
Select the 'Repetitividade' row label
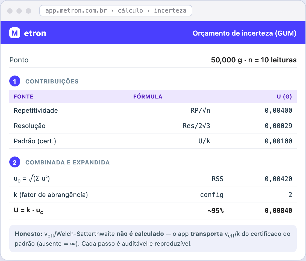[x=36, y=111]
